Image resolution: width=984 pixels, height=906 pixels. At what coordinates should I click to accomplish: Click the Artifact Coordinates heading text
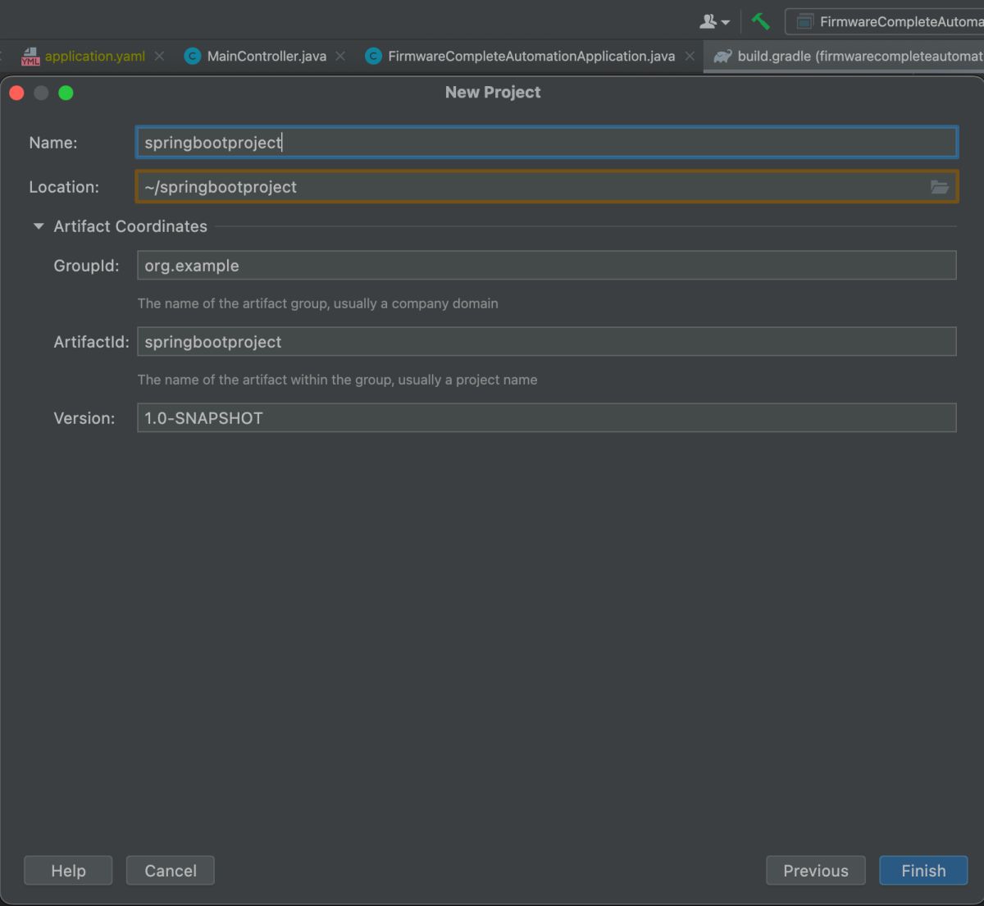click(x=130, y=226)
